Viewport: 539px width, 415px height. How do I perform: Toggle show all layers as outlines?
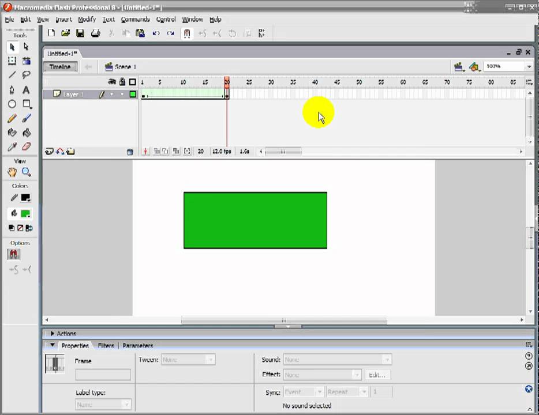pos(133,82)
